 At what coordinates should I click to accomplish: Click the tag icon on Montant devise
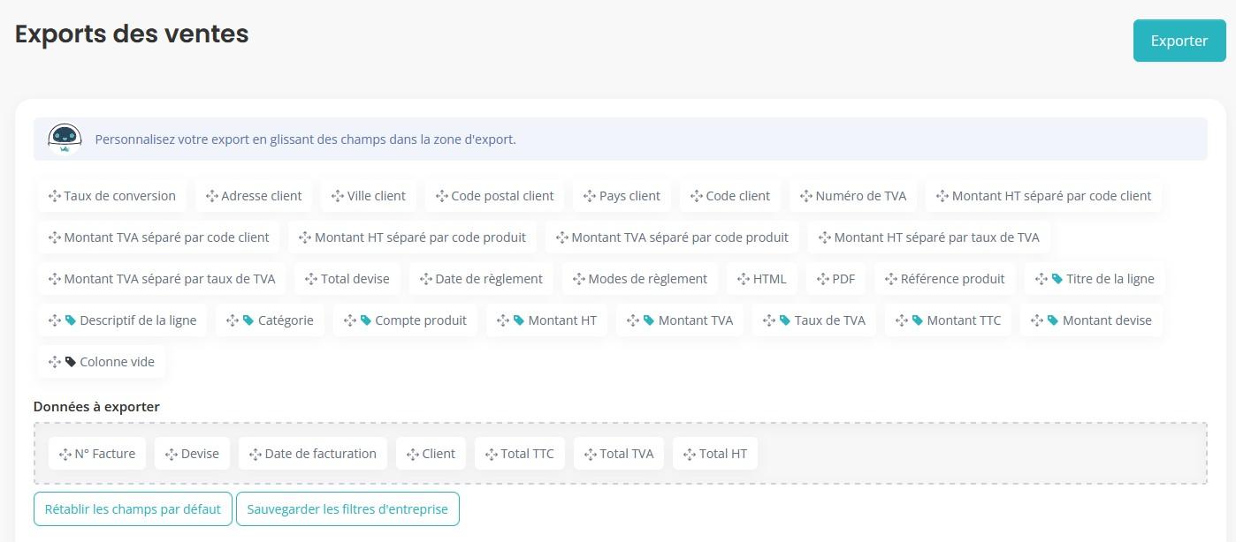coord(1053,320)
